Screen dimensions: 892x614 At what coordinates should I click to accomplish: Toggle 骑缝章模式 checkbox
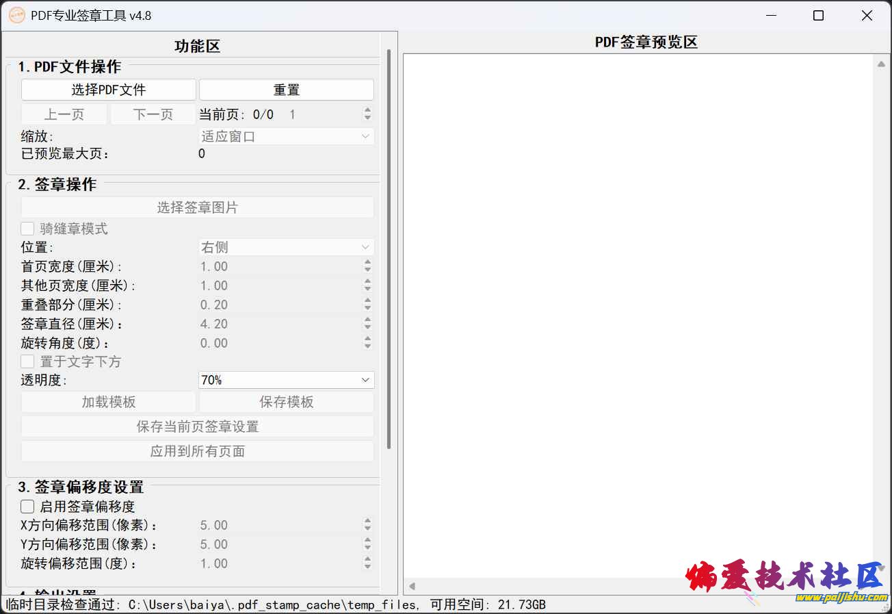point(27,229)
